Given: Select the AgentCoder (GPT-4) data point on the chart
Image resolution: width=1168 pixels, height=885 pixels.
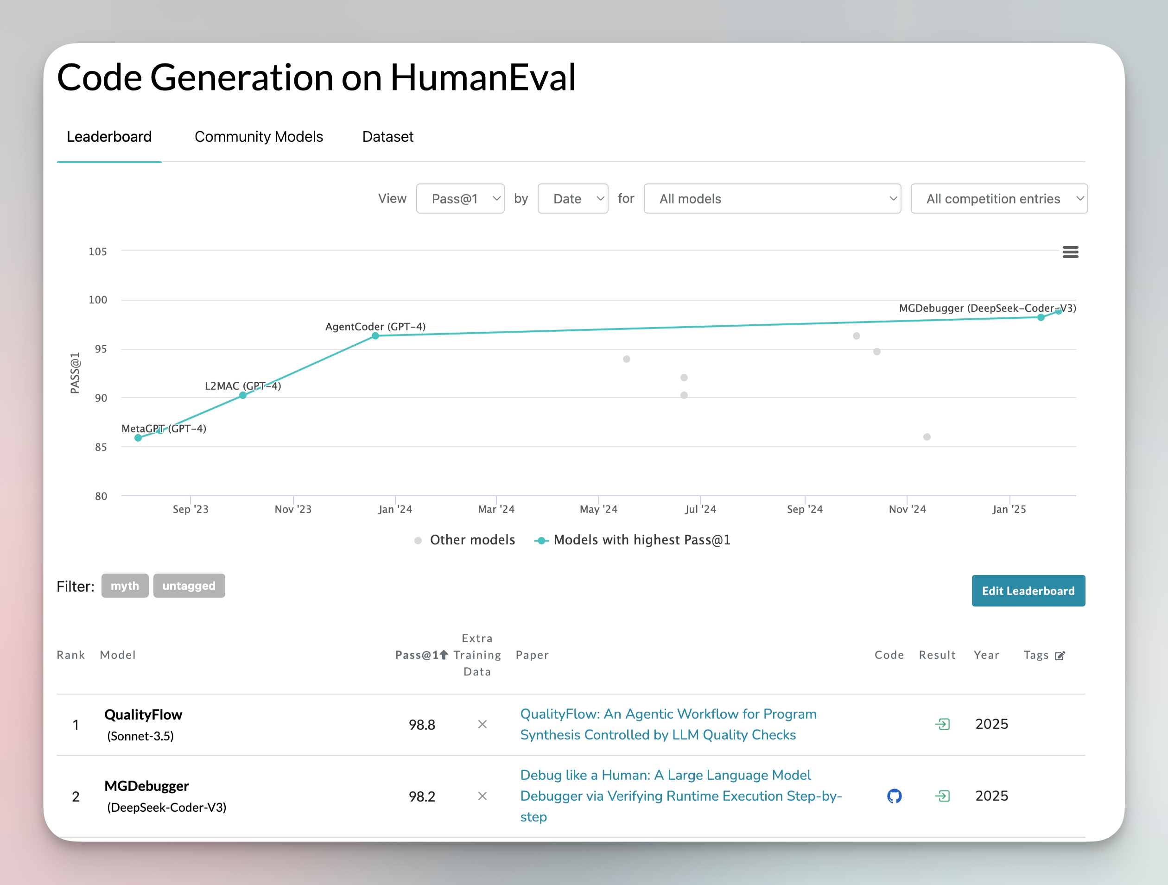Looking at the screenshot, I should [375, 335].
